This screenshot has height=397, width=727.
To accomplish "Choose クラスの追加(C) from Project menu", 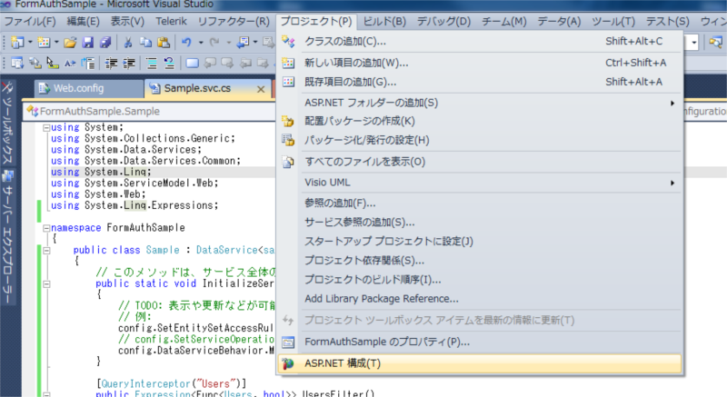I will 344,41.
